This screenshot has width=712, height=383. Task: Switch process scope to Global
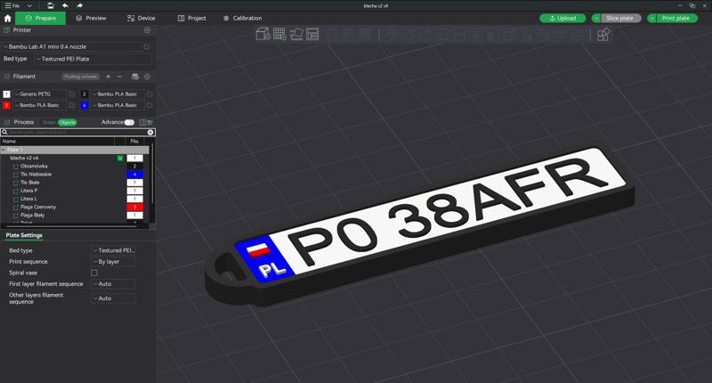tap(49, 122)
